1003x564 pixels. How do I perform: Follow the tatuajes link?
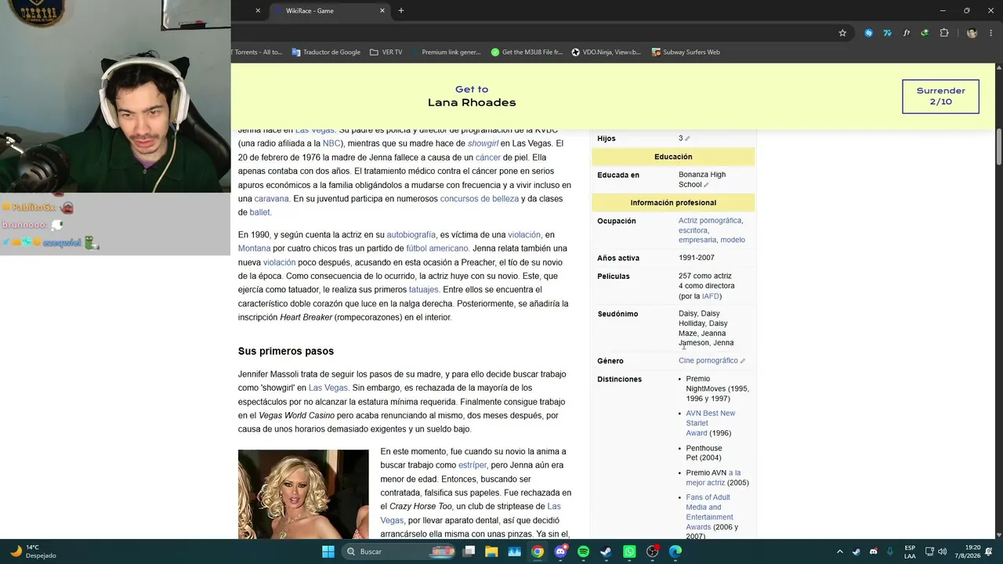tap(423, 290)
